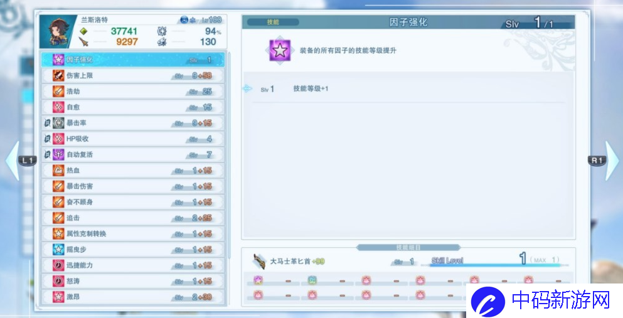Click the 技能等级+1 effect line
This screenshot has height=318, width=623.
(311, 88)
